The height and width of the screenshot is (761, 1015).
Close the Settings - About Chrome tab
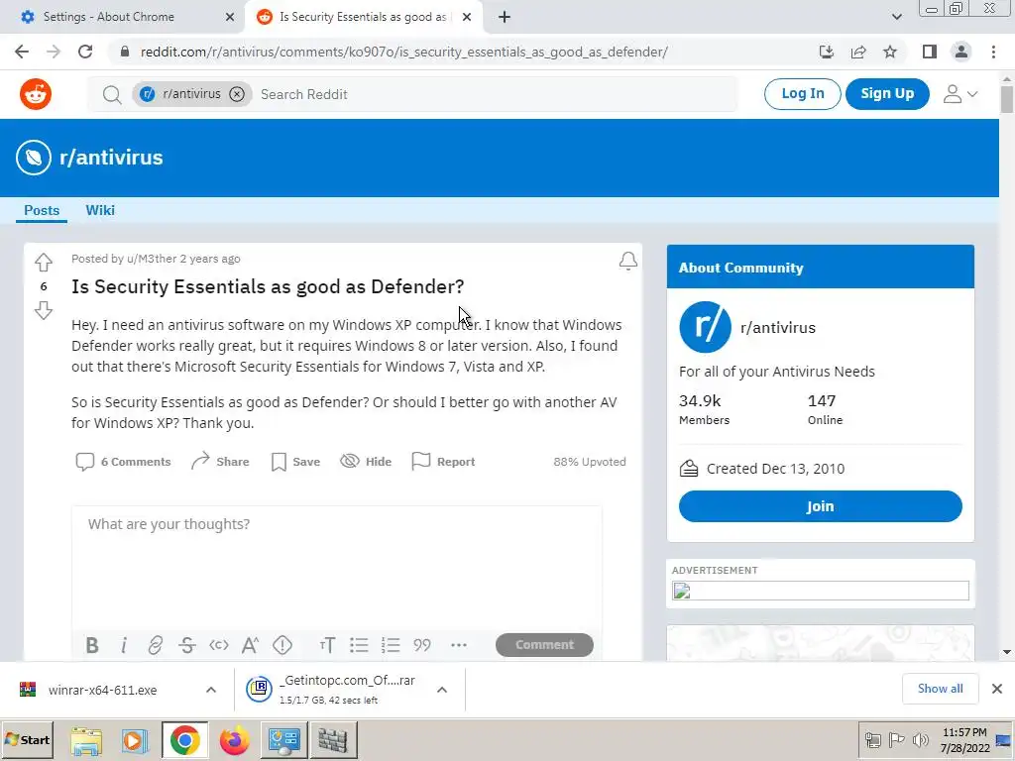[230, 18]
